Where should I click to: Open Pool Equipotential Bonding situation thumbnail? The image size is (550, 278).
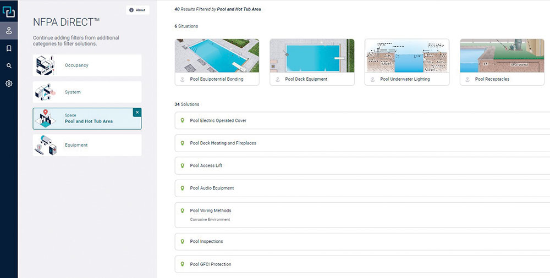(x=217, y=56)
